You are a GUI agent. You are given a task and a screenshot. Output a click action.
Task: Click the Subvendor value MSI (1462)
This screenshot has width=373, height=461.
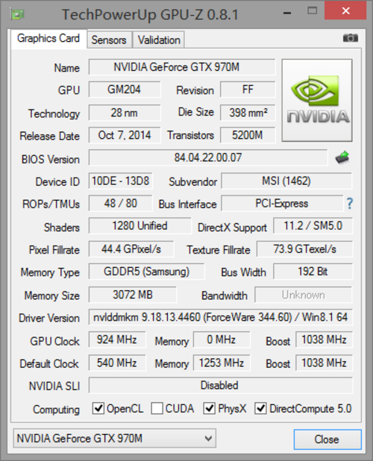click(x=286, y=181)
